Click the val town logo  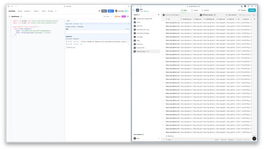pos(12,11)
